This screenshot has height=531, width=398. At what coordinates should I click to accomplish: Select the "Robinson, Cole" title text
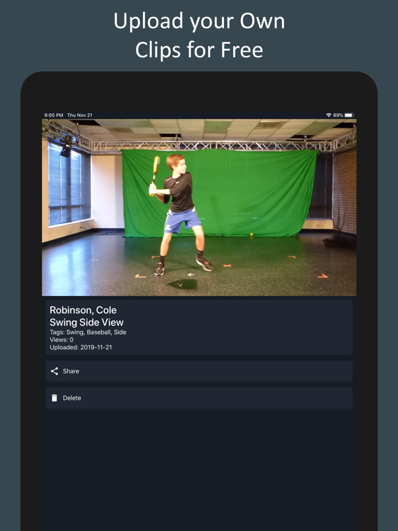pyautogui.click(x=83, y=310)
